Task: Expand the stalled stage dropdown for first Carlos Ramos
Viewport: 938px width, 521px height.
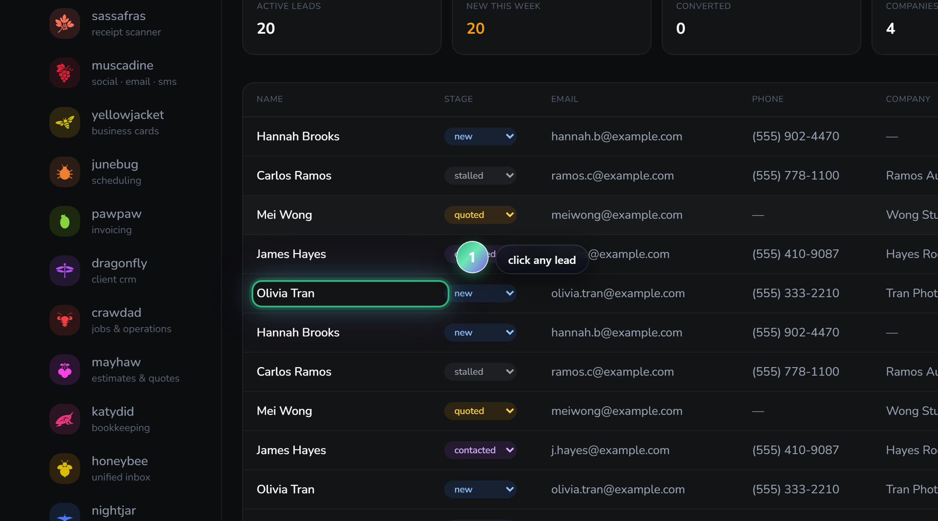Action: (481, 176)
